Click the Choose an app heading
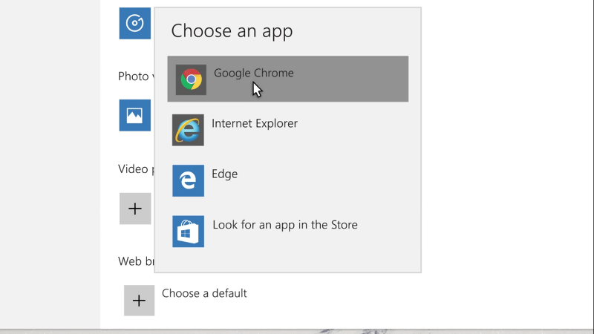Screen dimensions: 594x334 click(232, 30)
